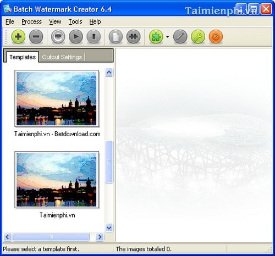This screenshot has height=256, width=275.
Task: Click the horizontal scrollbar right arrow
Action: 100,237
